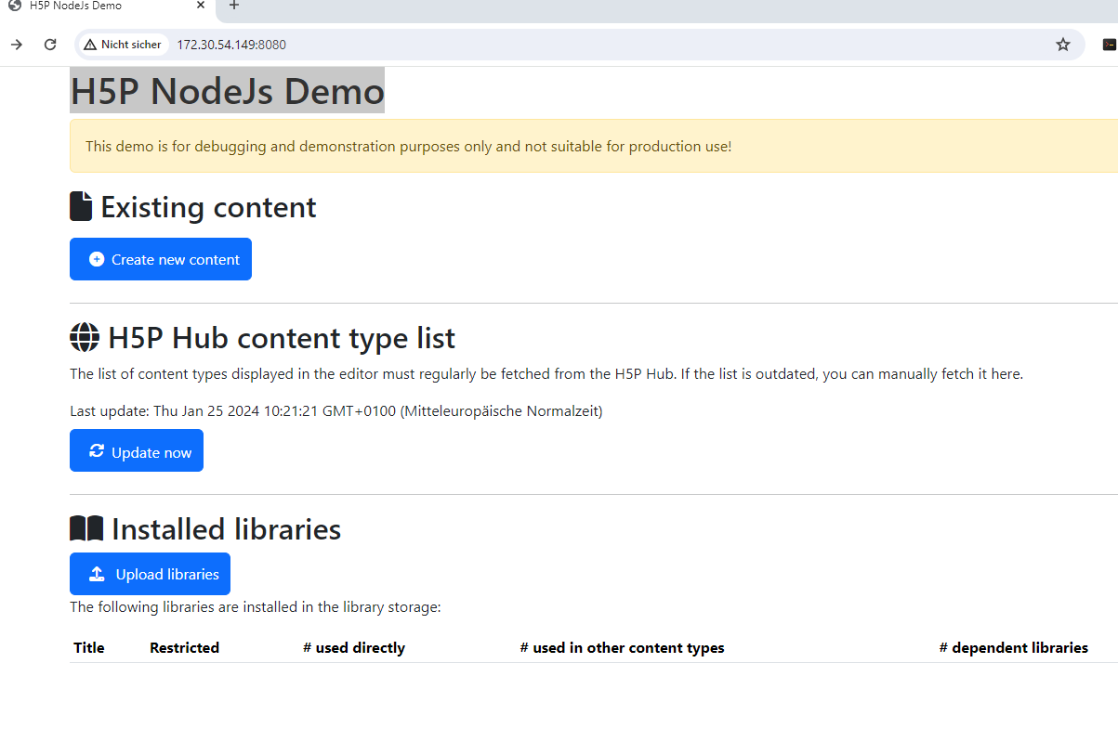Click the globe favicon on the tab
Viewport: 1118px width, 754px height.
[x=15, y=6]
